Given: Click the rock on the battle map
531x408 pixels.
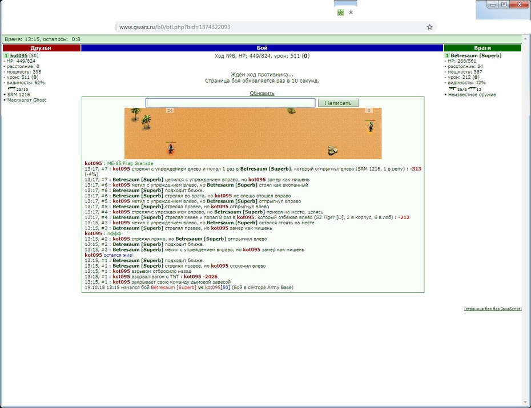Looking at the screenshot, I should tap(332, 151).
